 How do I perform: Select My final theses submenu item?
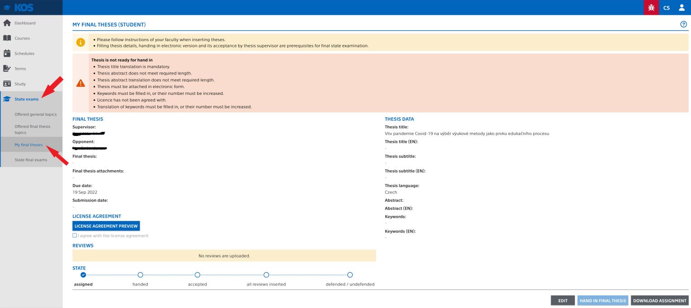28,145
